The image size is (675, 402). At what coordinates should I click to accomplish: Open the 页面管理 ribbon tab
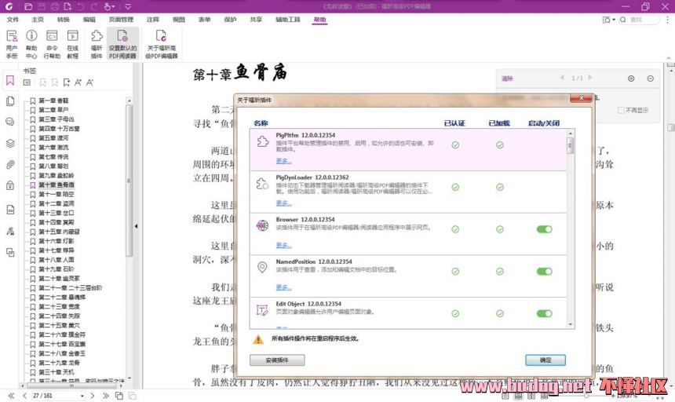121,20
